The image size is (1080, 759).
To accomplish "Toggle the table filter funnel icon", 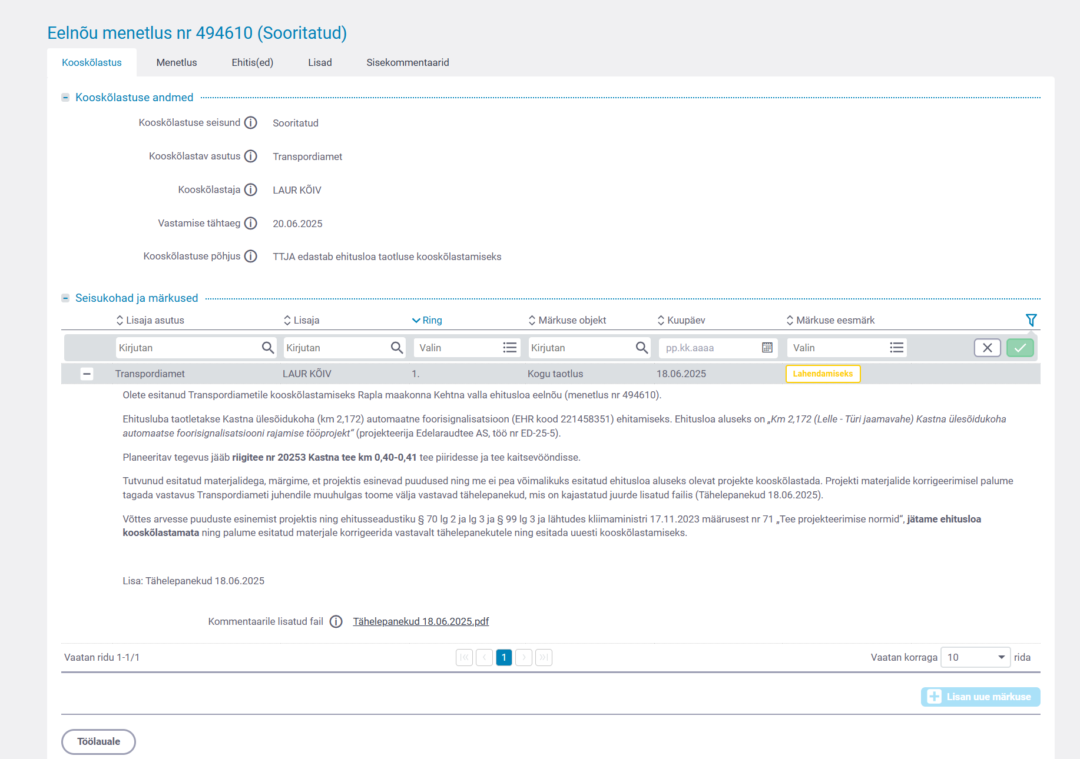I will click(1031, 320).
